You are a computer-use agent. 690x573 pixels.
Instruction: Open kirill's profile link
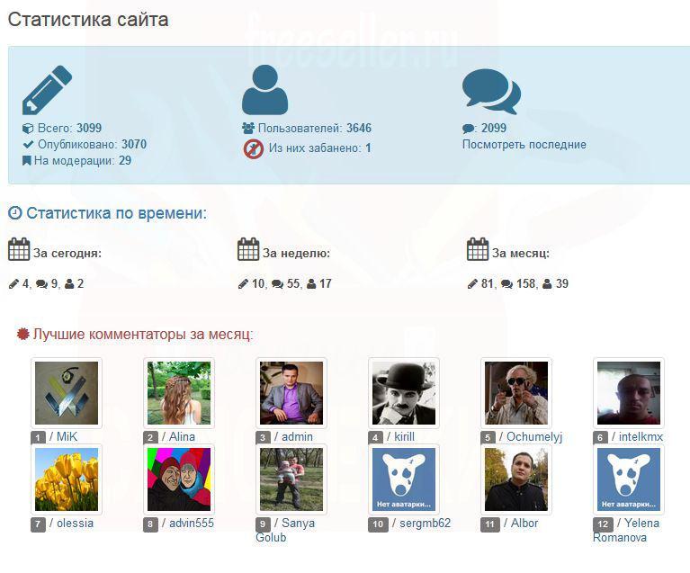[x=404, y=436]
